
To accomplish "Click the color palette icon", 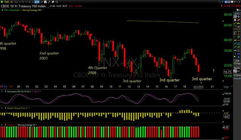I will 238,10.
